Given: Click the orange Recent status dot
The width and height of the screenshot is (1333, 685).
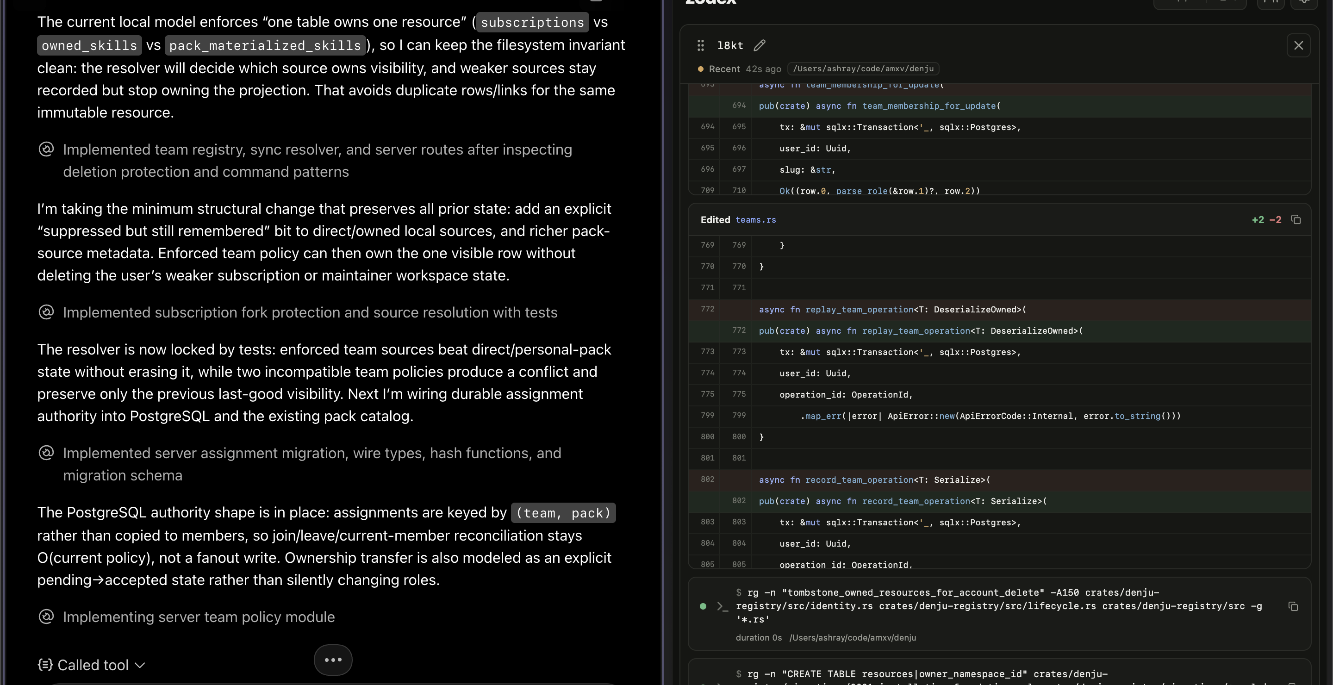Looking at the screenshot, I should click(701, 69).
